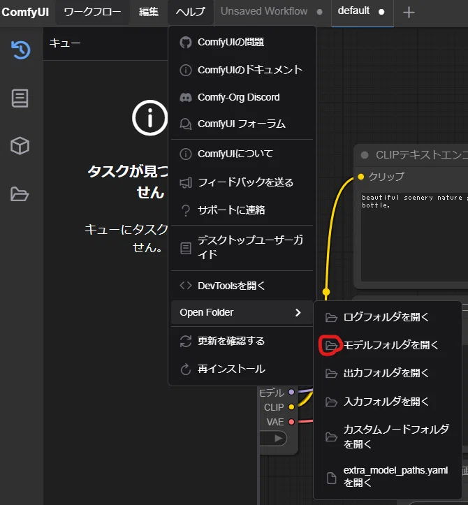Click the large info circle in queue panel
This screenshot has height=505, width=468.
tap(149, 118)
